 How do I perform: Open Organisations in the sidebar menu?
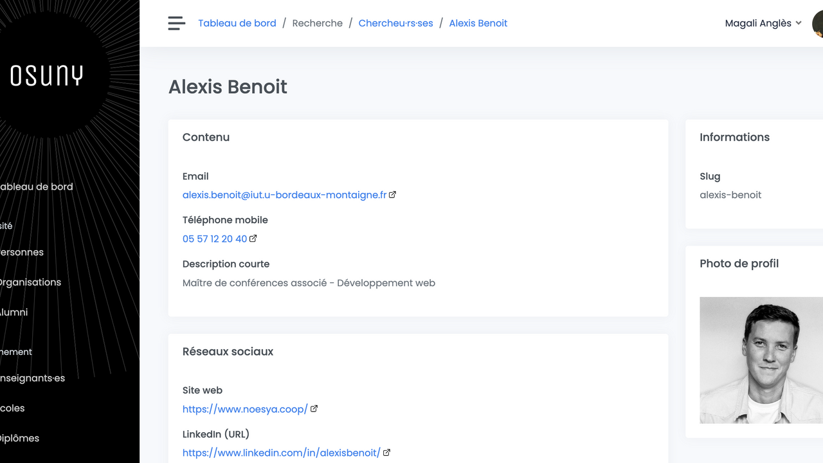click(x=30, y=282)
